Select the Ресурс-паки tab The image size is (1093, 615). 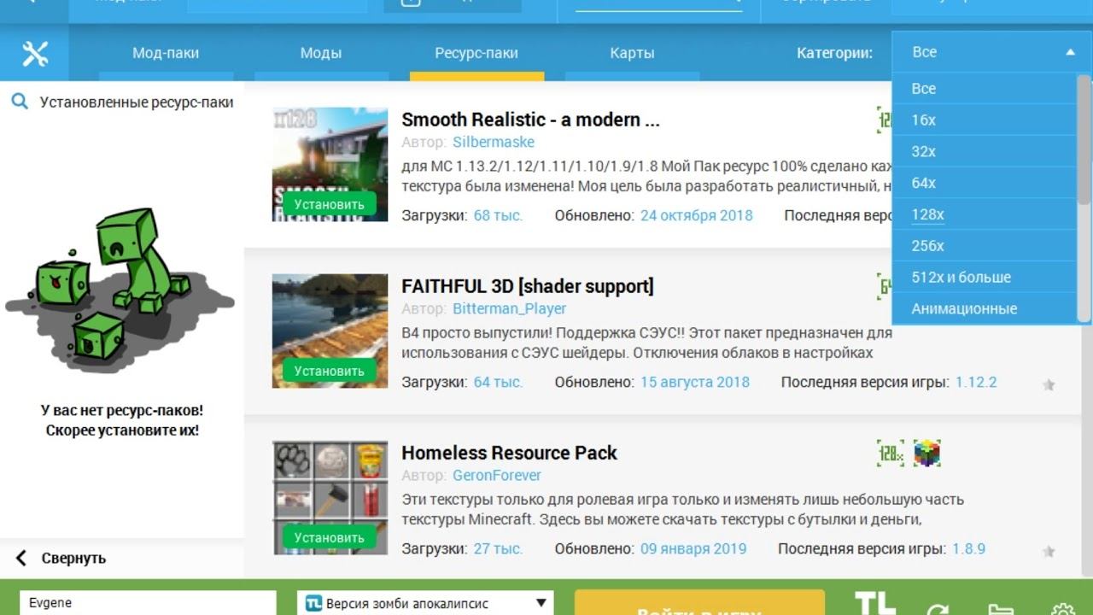pos(476,53)
